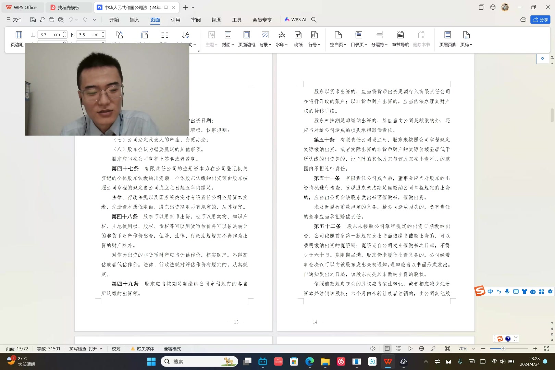555x370 pixels.
Task: Click the save document icon
Action: click(x=33, y=20)
